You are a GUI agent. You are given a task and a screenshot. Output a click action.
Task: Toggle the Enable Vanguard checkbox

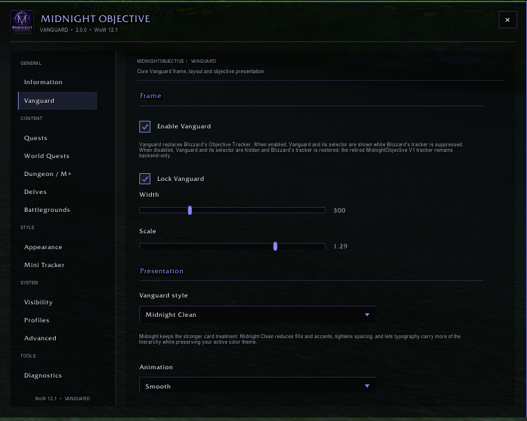(145, 126)
